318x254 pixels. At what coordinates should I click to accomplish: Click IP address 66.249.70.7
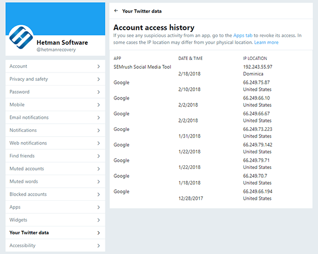(255, 176)
